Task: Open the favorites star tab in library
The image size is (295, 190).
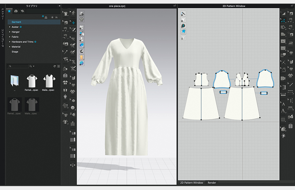Action: [x=10, y=11]
